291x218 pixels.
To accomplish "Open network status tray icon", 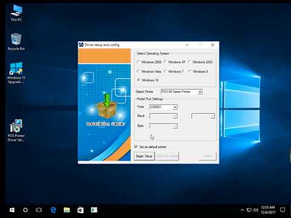I will [249, 210].
